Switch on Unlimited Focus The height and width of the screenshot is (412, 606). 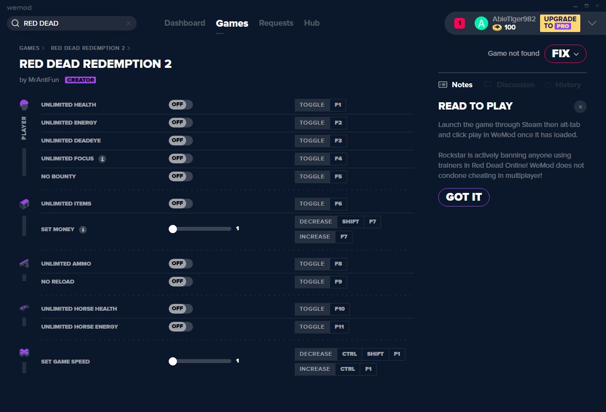coord(181,158)
